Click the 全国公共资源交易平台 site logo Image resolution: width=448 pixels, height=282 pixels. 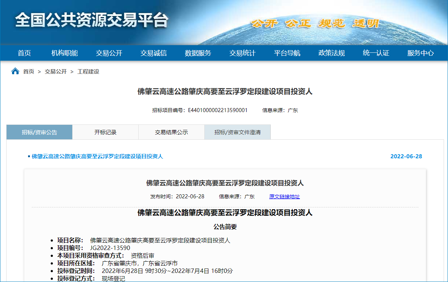[x=92, y=21]
